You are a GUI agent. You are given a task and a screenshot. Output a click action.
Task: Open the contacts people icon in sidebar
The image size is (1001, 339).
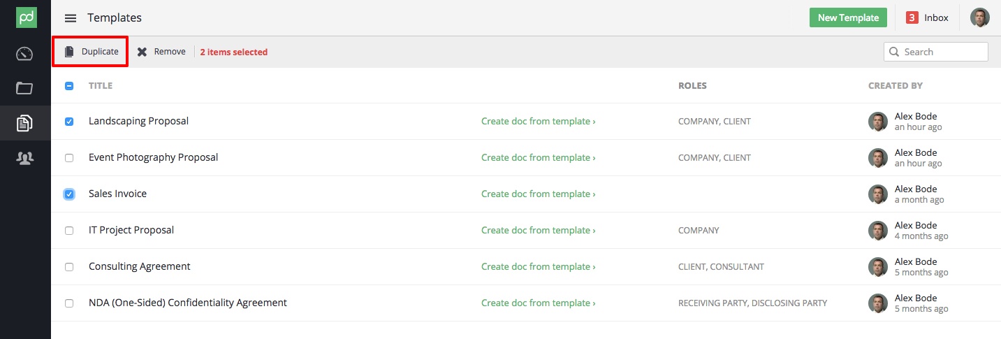[25, 159]
